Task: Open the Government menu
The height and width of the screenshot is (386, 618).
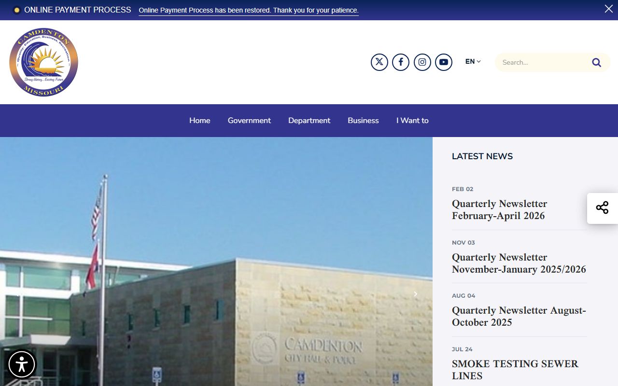Action: pos(249,121)
